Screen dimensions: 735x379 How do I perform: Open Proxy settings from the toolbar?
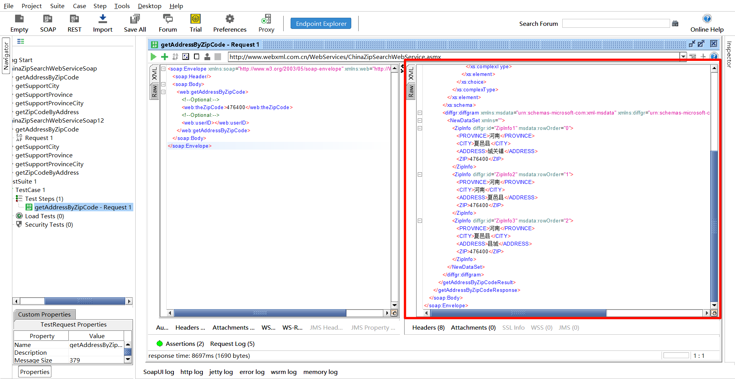266,23
